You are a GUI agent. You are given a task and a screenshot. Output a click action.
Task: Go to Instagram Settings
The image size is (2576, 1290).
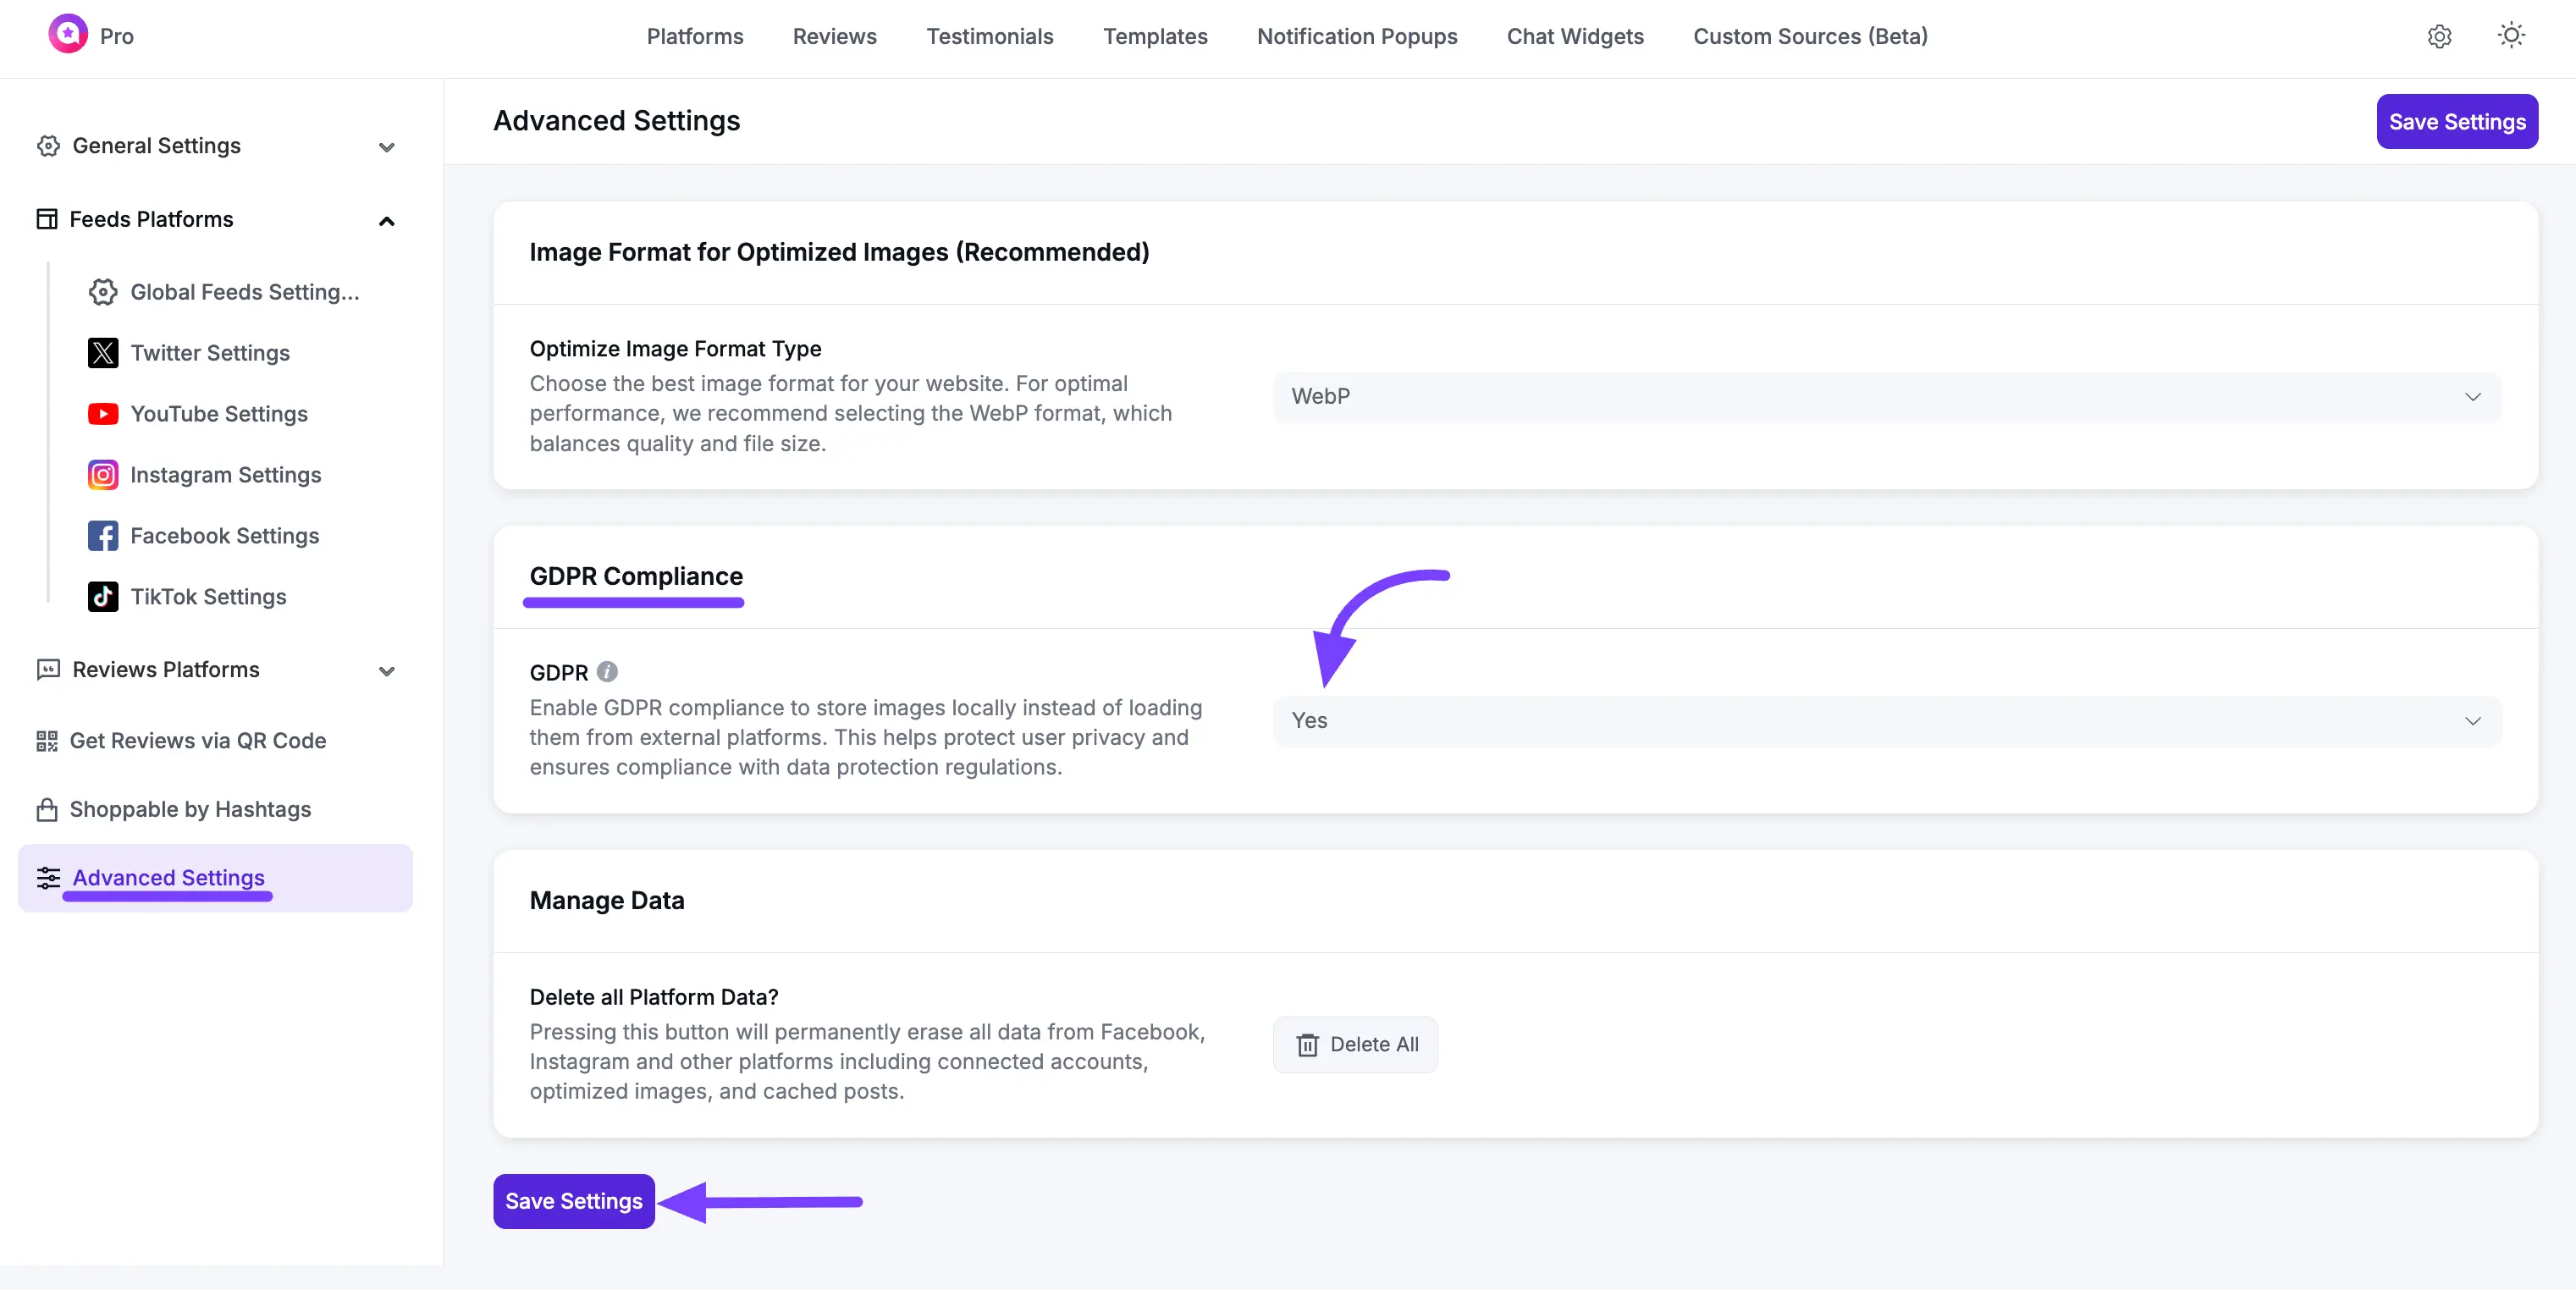click(226, 475)
